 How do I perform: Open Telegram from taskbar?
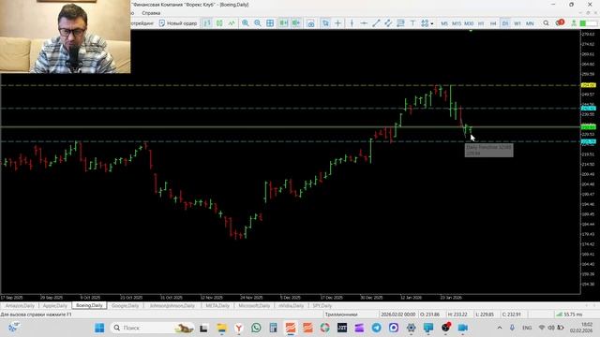377,328
